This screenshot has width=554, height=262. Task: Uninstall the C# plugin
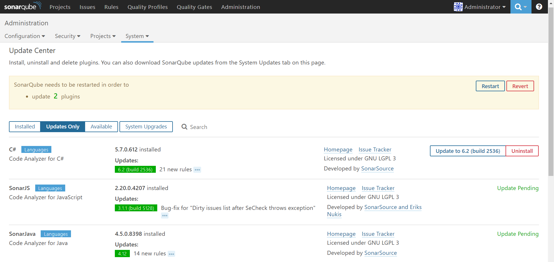pyautogui.click(x=522, y=151)
